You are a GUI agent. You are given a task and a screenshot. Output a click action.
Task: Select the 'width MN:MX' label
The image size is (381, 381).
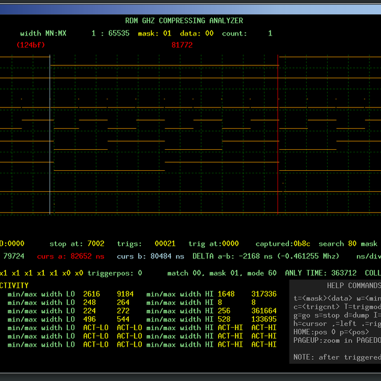pyautogui.click(x=43, y=33)
